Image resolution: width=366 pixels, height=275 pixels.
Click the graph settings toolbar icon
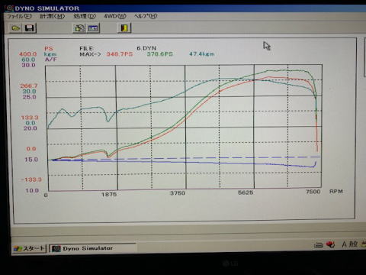(x=93, y=28)
